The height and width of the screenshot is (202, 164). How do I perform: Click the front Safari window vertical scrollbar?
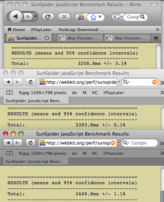162,184
